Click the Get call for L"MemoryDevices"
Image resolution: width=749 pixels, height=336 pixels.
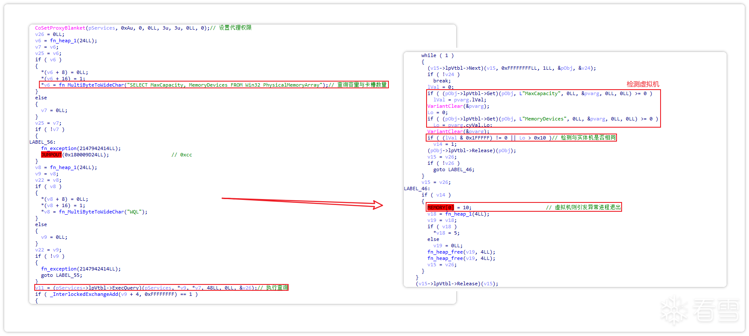tap(543, 119)
